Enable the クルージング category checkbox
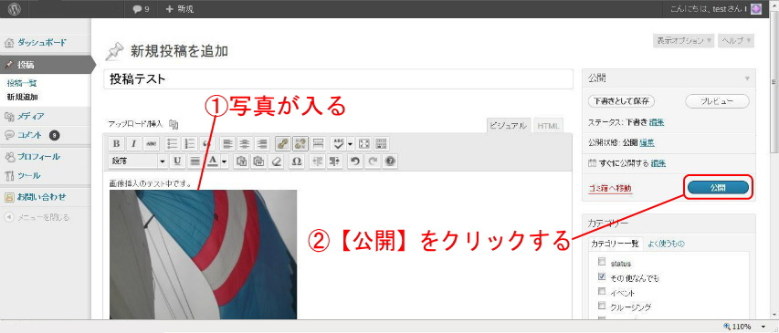Viewport: 779px width, 333px height. click(602, 305)
